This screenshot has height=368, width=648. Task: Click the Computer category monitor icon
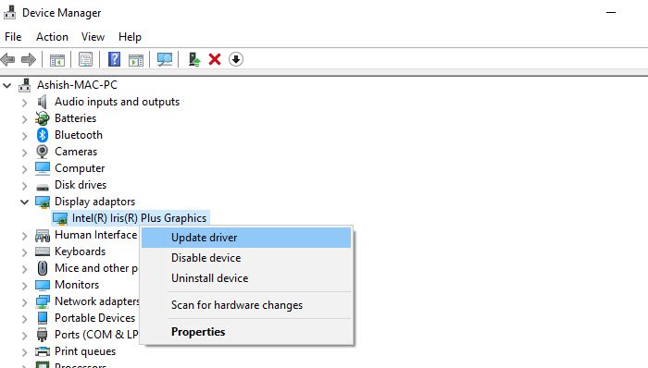[x=43, y=168]
